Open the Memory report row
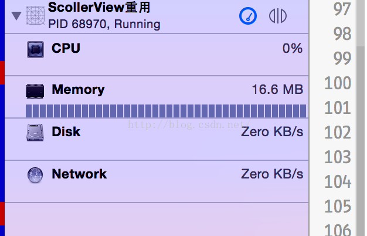This screenshot has height=236, width=367. (157, 97)
